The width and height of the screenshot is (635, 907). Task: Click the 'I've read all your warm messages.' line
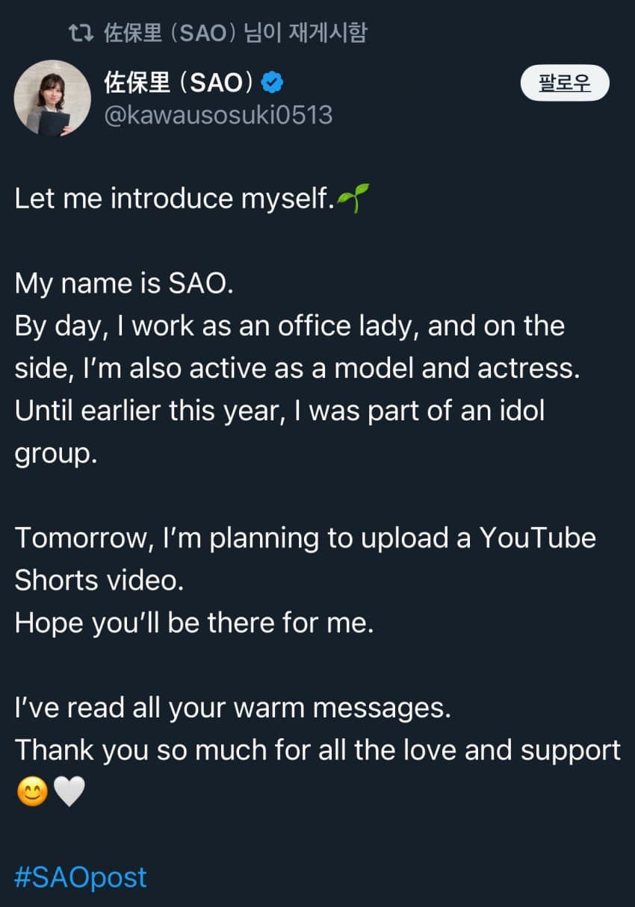coord(233,708)
